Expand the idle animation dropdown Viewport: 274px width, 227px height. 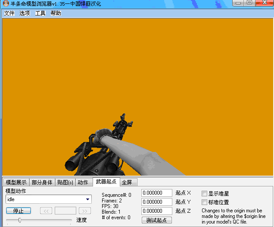88,199
